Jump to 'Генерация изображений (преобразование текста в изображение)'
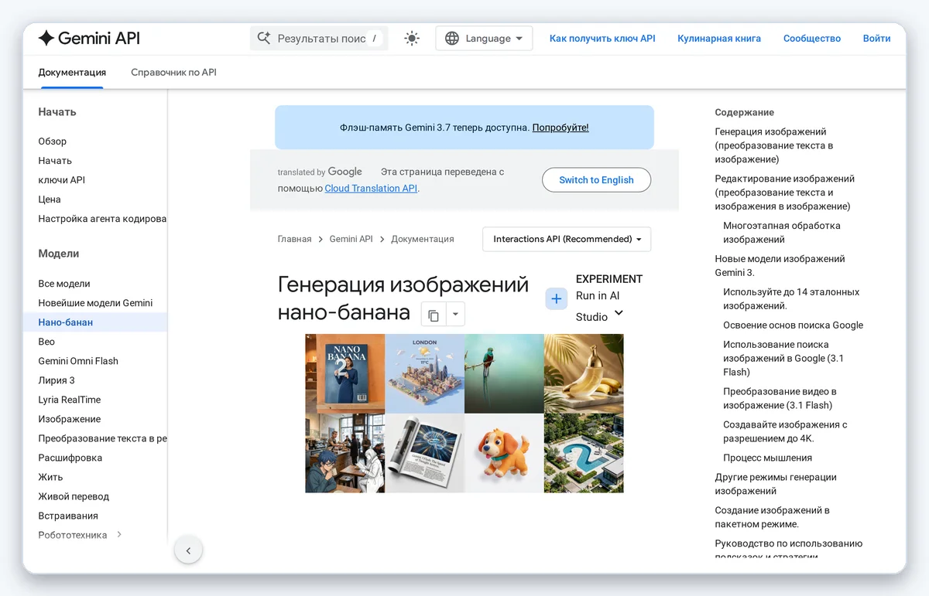 [x=774, y=145]
